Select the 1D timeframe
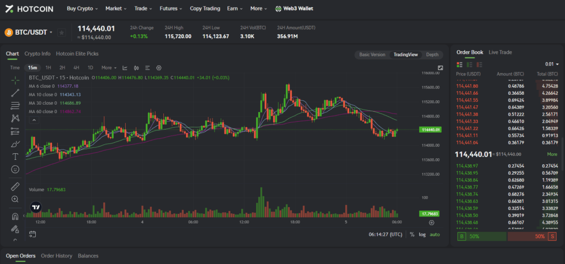The width and height of the screenshot is (565, 264). [x=90, y=68]
